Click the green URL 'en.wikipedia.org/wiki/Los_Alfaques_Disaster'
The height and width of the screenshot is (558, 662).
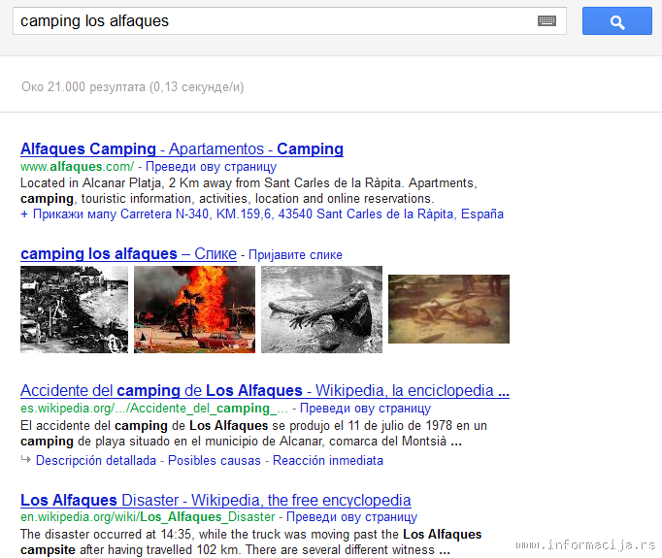pos(148,517)
